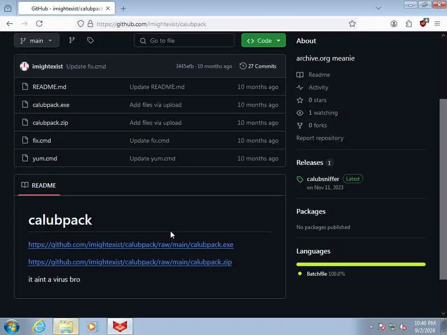Screen dimensions: 447x335
Task: Click the Go to file search box
Action: pyautogui.click(x=184, y=41)
